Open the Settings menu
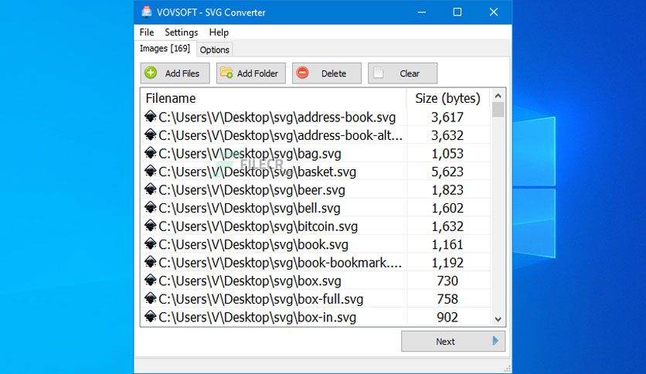 click(x=182, y=32)
